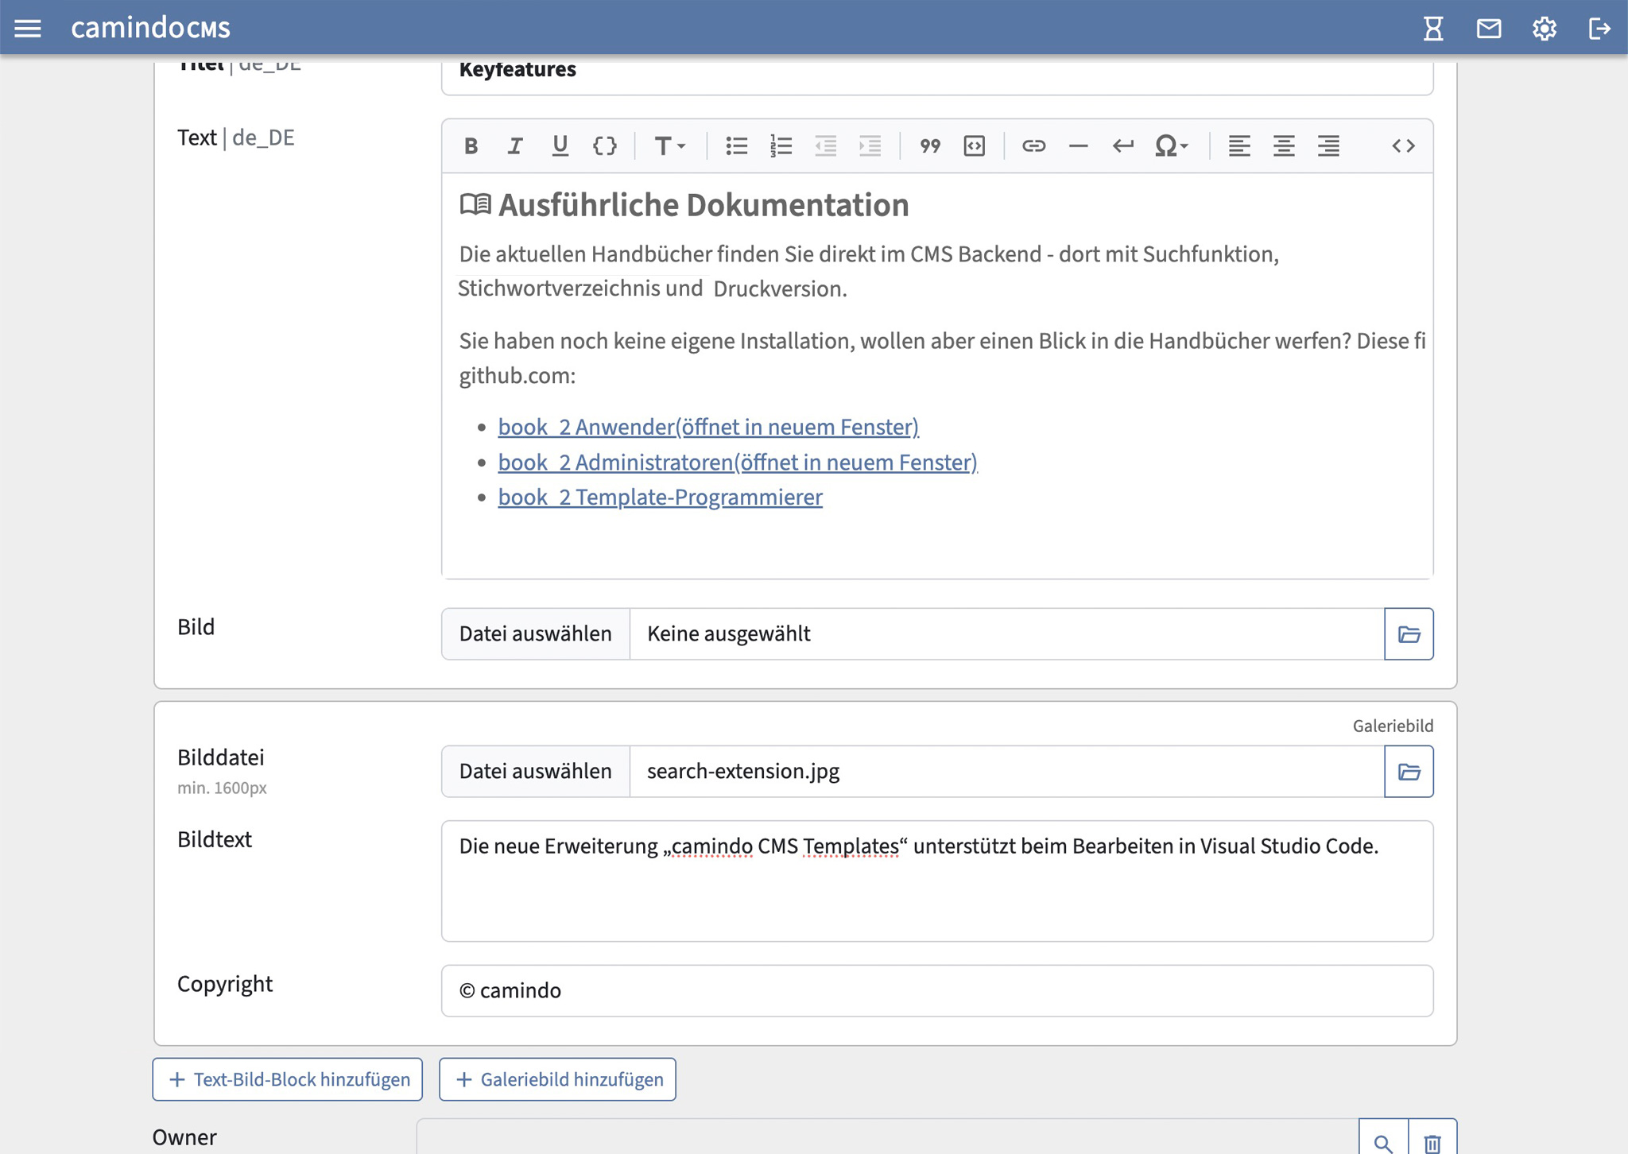
Task: Open the text style T dropdown
Action: [x=669, y=145]
